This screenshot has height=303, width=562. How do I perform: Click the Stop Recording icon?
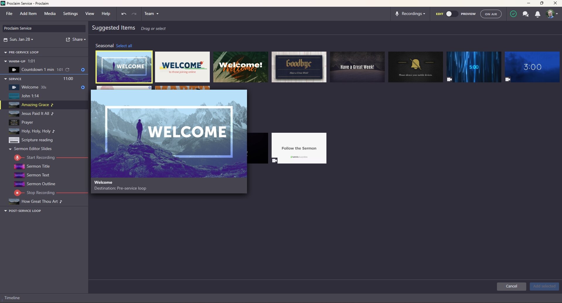[18, 193]
